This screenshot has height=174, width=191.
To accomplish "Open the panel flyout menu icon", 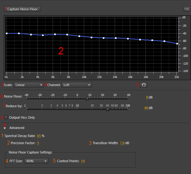I will [x=186, y=9].
